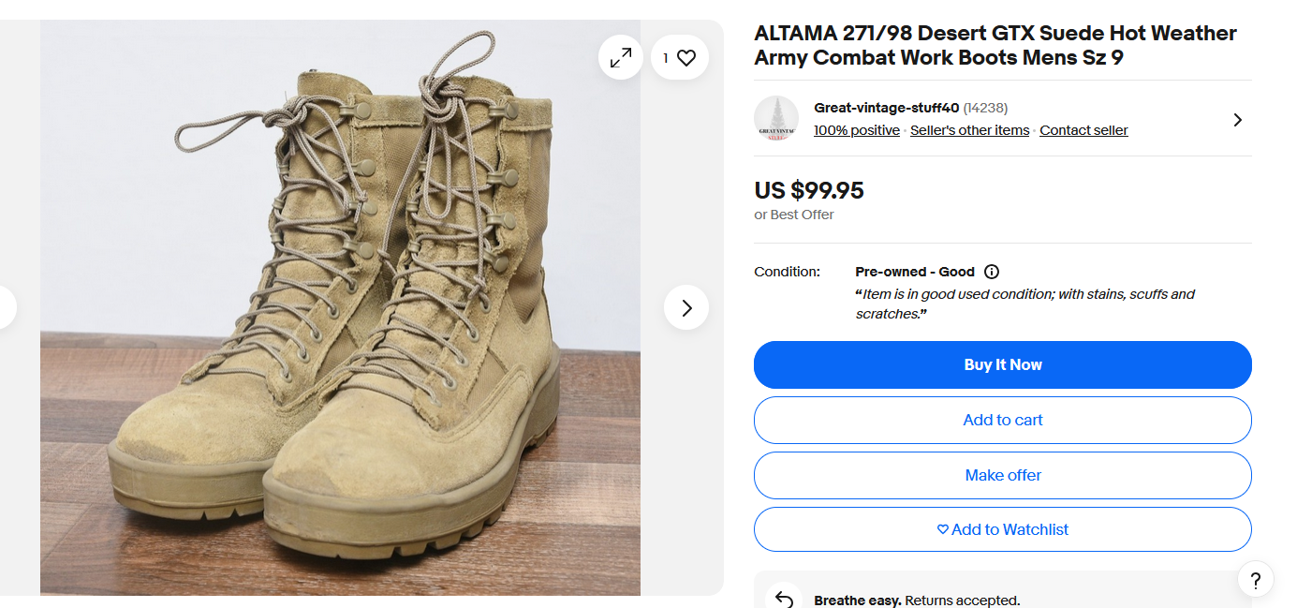Add the boots to Watchlist
This screenshot has height=608, width=1297.
coord(1002,529)
